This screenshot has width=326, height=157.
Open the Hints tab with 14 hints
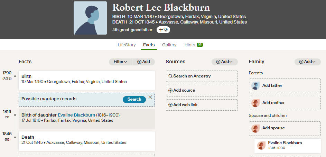pyautogui.click(x=194, y=45)
